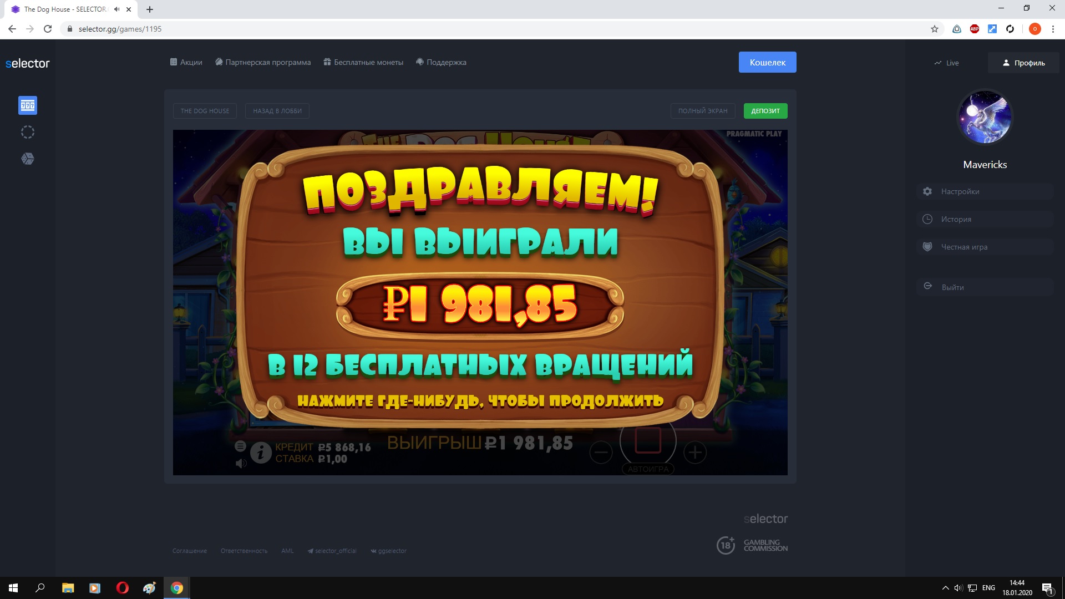This screenshot has height=599, width=1065.
Task: Open Бесплатные монеты menu item
Action: [x=363, y=62]
